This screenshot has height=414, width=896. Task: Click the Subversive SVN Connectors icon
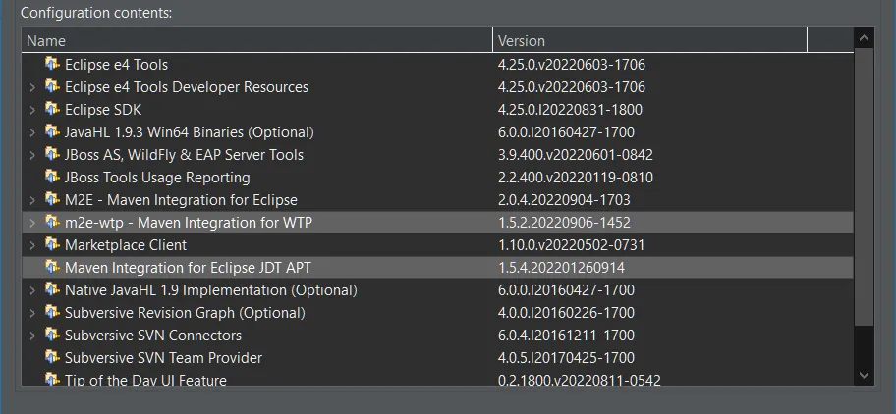tap(52, 336)
